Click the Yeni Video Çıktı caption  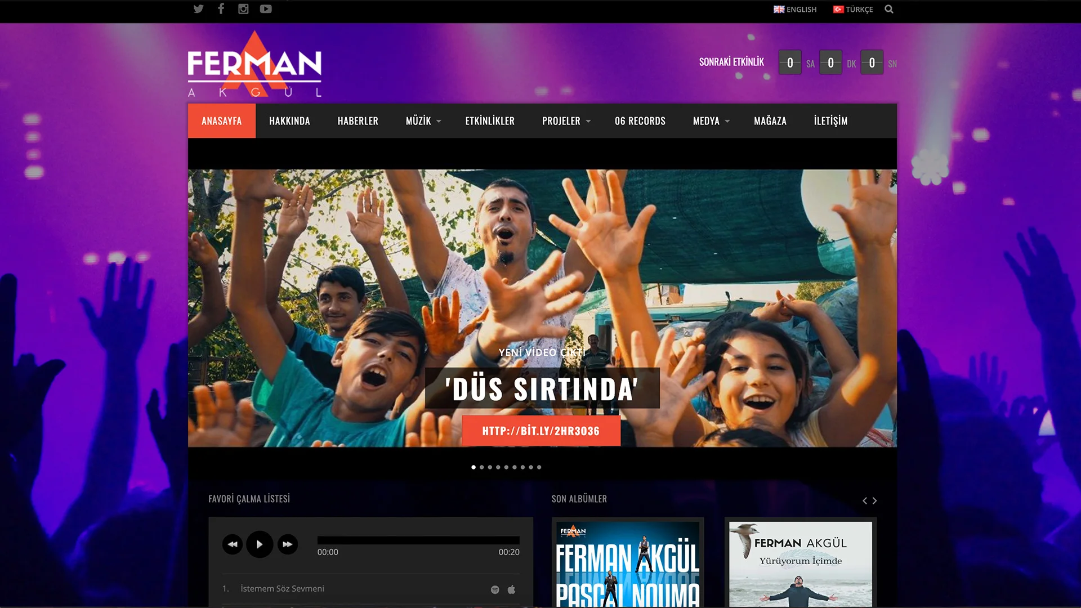(x=542, y=352)
